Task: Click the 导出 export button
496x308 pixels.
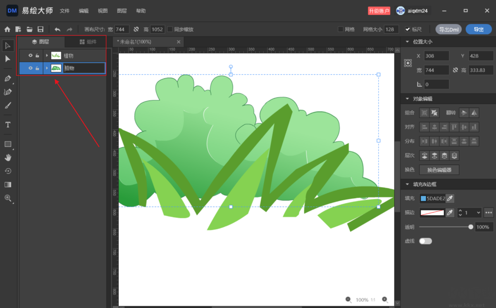Action: click(478, 29)
